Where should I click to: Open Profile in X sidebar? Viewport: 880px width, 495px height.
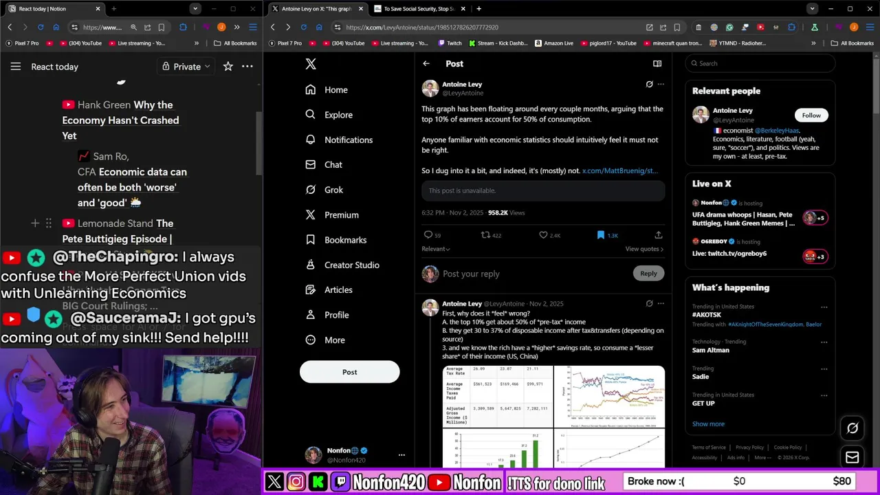point(327,315)
